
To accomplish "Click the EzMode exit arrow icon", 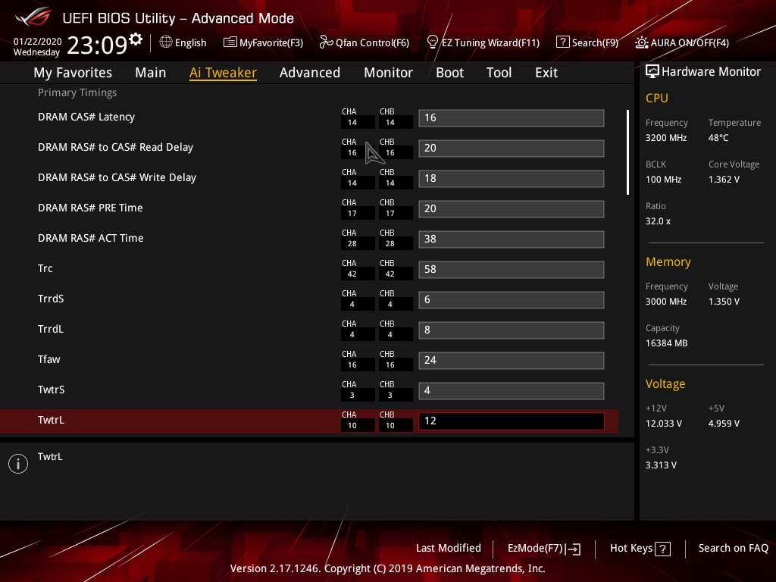I will coord(573,549).
